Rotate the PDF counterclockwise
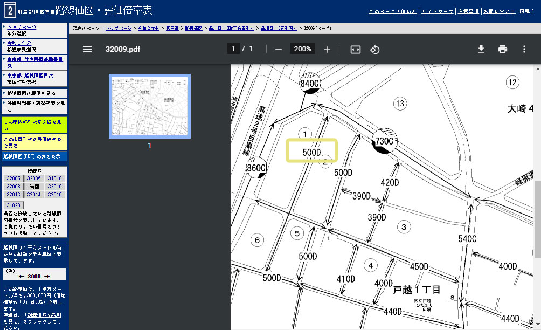Viewport: 541px width, 330px height. coord(375,49)
